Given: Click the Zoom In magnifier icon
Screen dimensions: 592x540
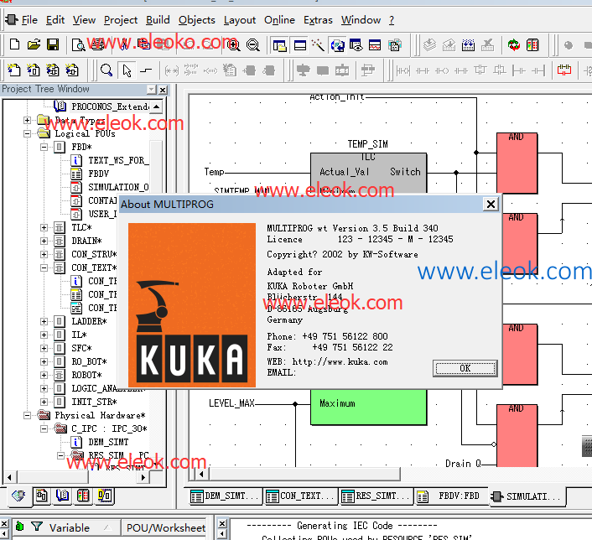Looking at the screenshot, I should 234,45.
